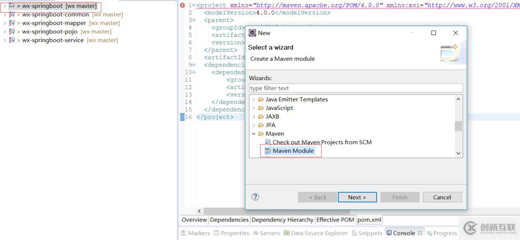Viewport: 520px width, 240px height.
Task: Select the JAXB folder icon
Action: pyautogui.click(x=261, y=117)
